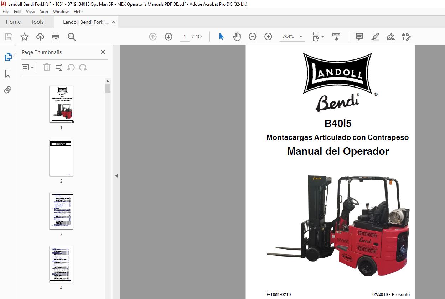
Task: Click the 'Page Thumbnails' panel title
Action: click(42, 52)
